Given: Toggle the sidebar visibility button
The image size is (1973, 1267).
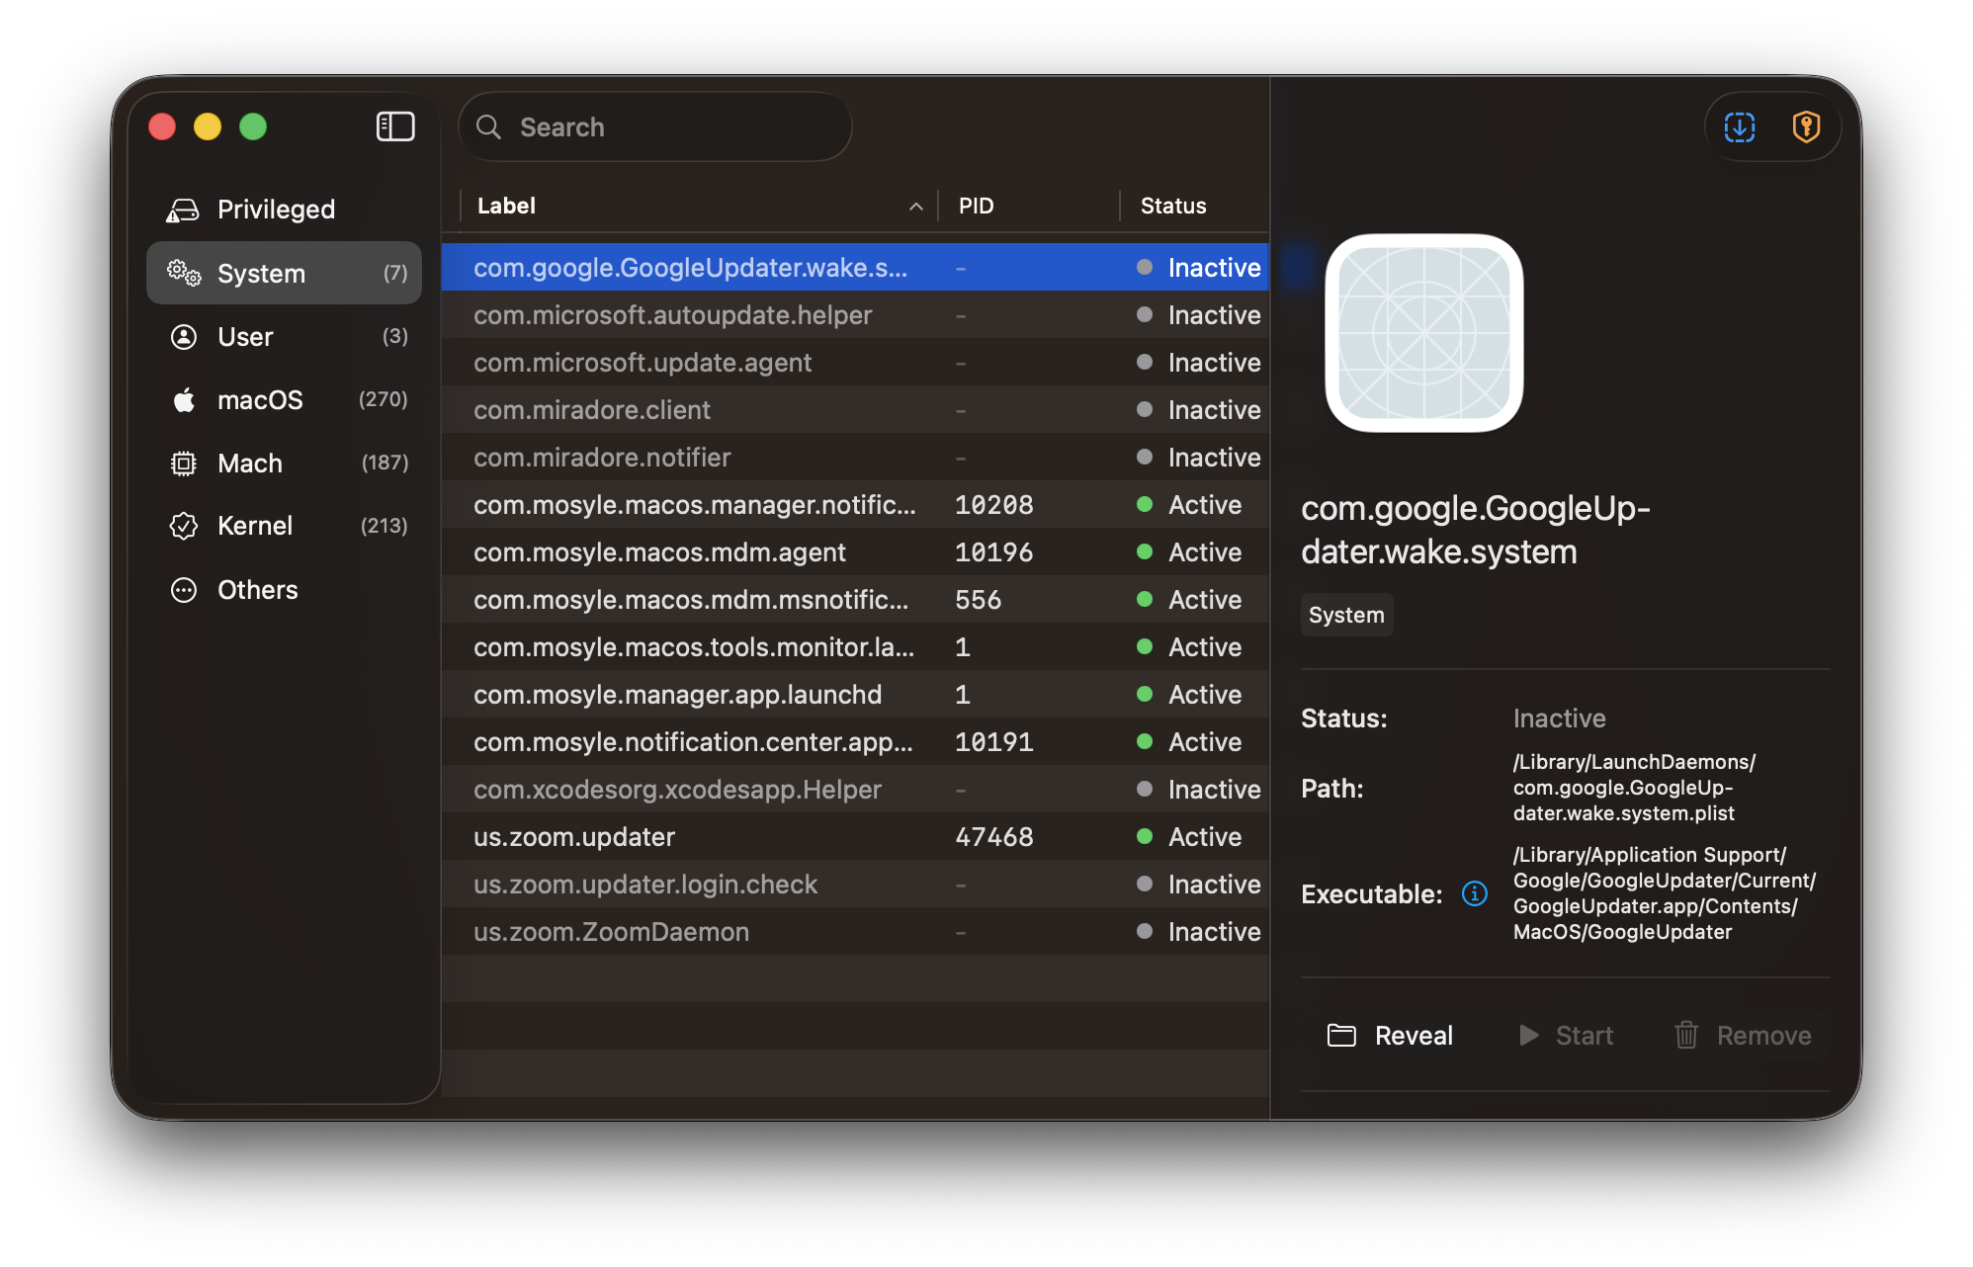Looking at the screenshot, I should click(394, 127).
